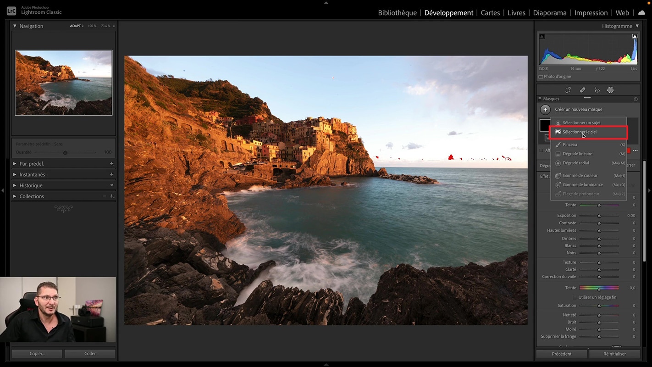Screen dimensions: 652x367
Task: Toggle the mask overlay display checkbox
Action: tap(541, 150)
